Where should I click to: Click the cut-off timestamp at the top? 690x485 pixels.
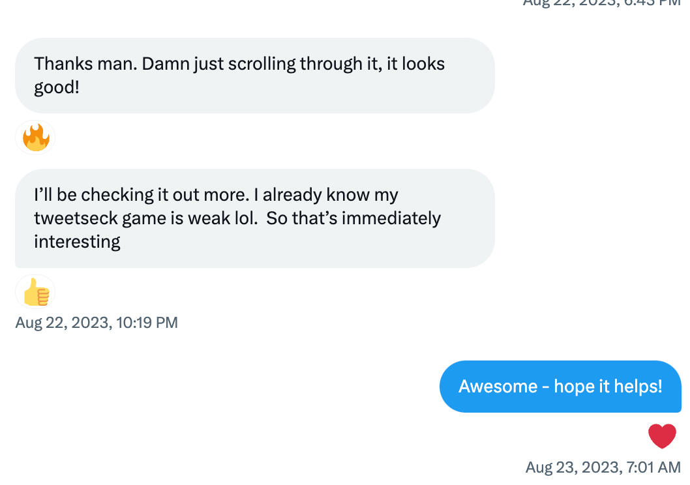pos(601,3)
